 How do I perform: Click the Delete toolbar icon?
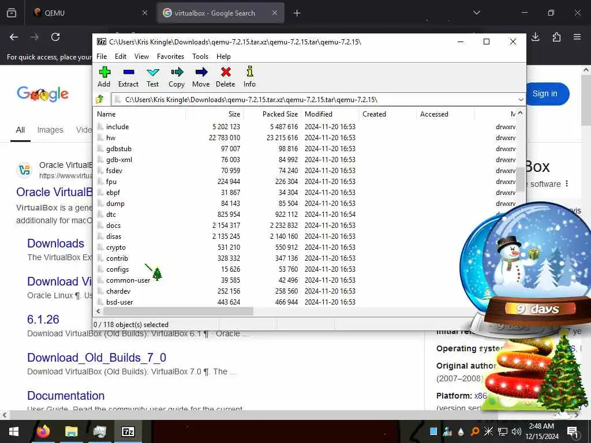point(226,72)
